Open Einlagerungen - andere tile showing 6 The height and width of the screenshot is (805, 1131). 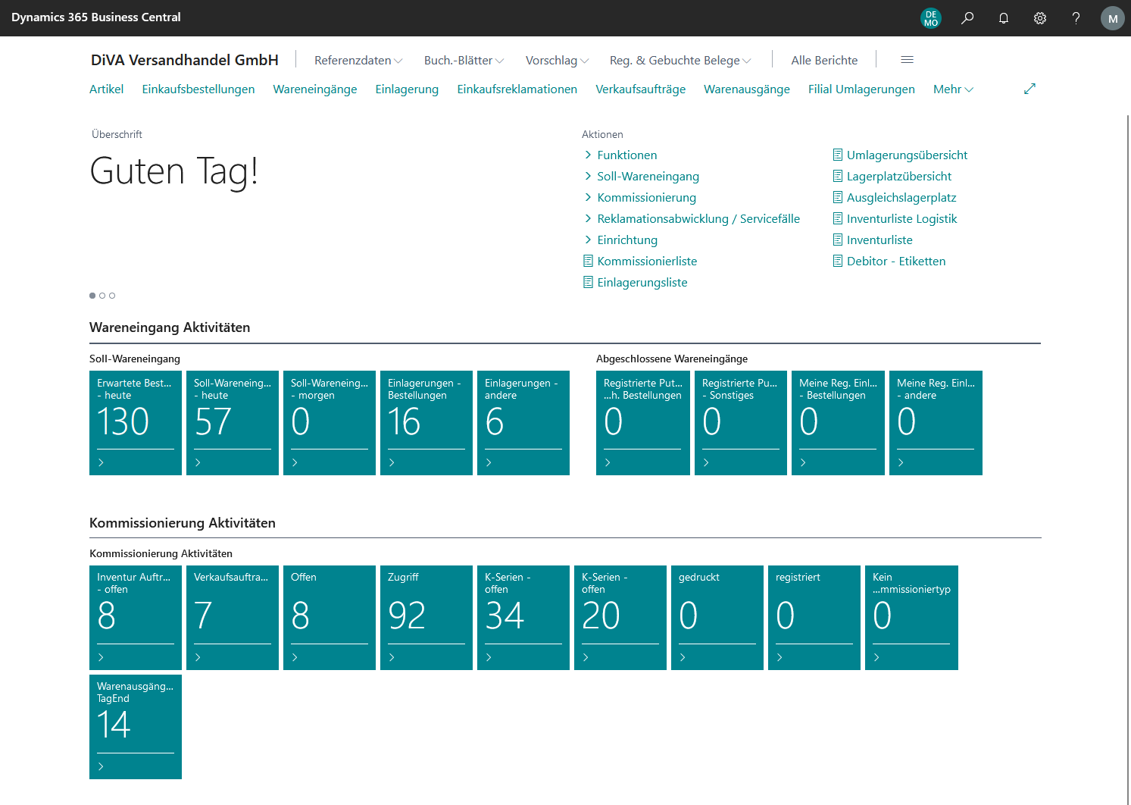click(523, 423)
